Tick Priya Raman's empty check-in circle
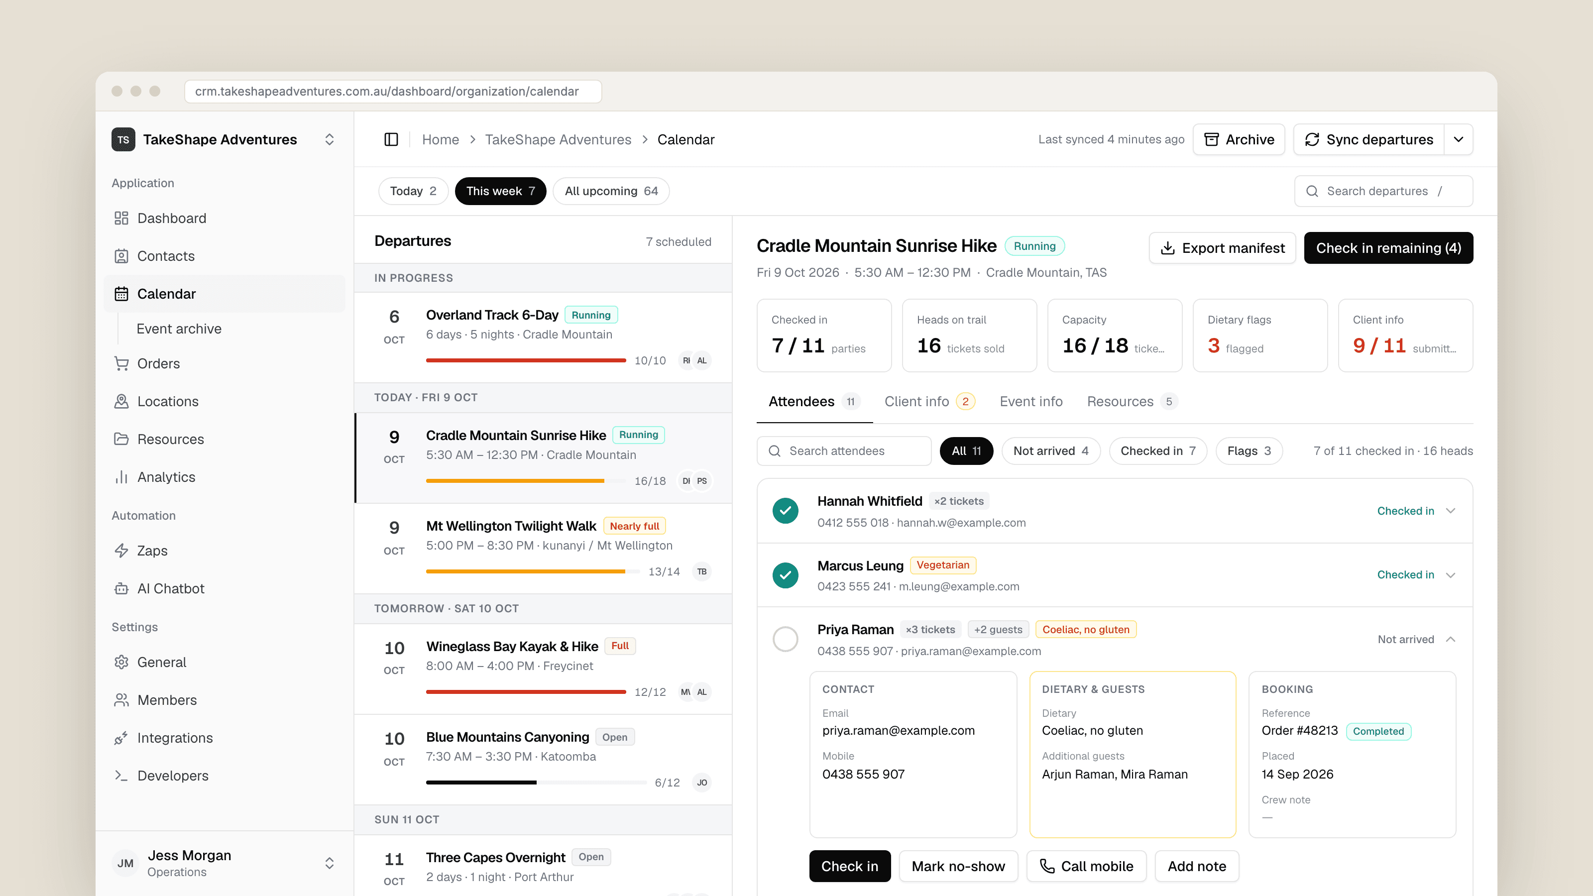 (786, 639)
